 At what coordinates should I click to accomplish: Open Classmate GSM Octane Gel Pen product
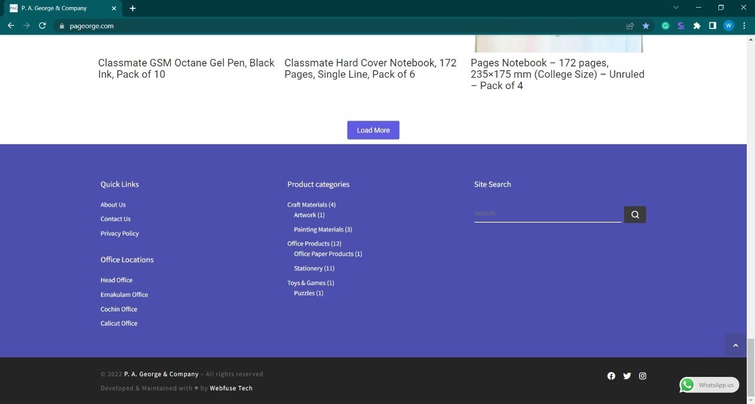coord(186,68)
